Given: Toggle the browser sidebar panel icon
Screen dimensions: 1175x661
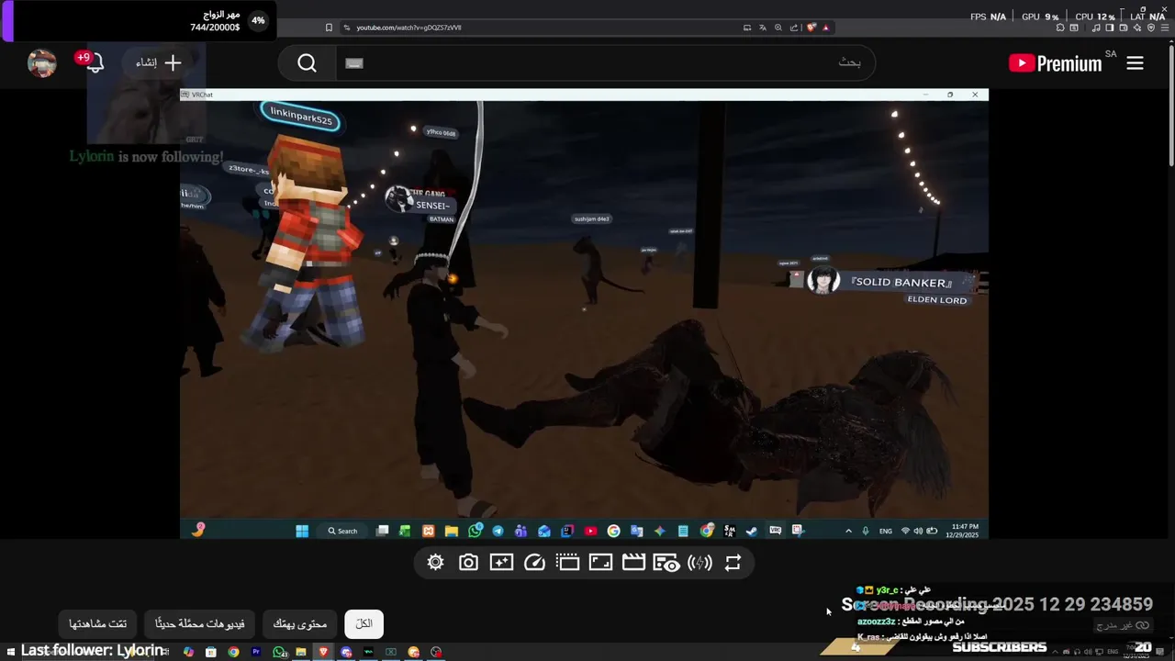Looking at the screenshot, I should [1109, 28].
